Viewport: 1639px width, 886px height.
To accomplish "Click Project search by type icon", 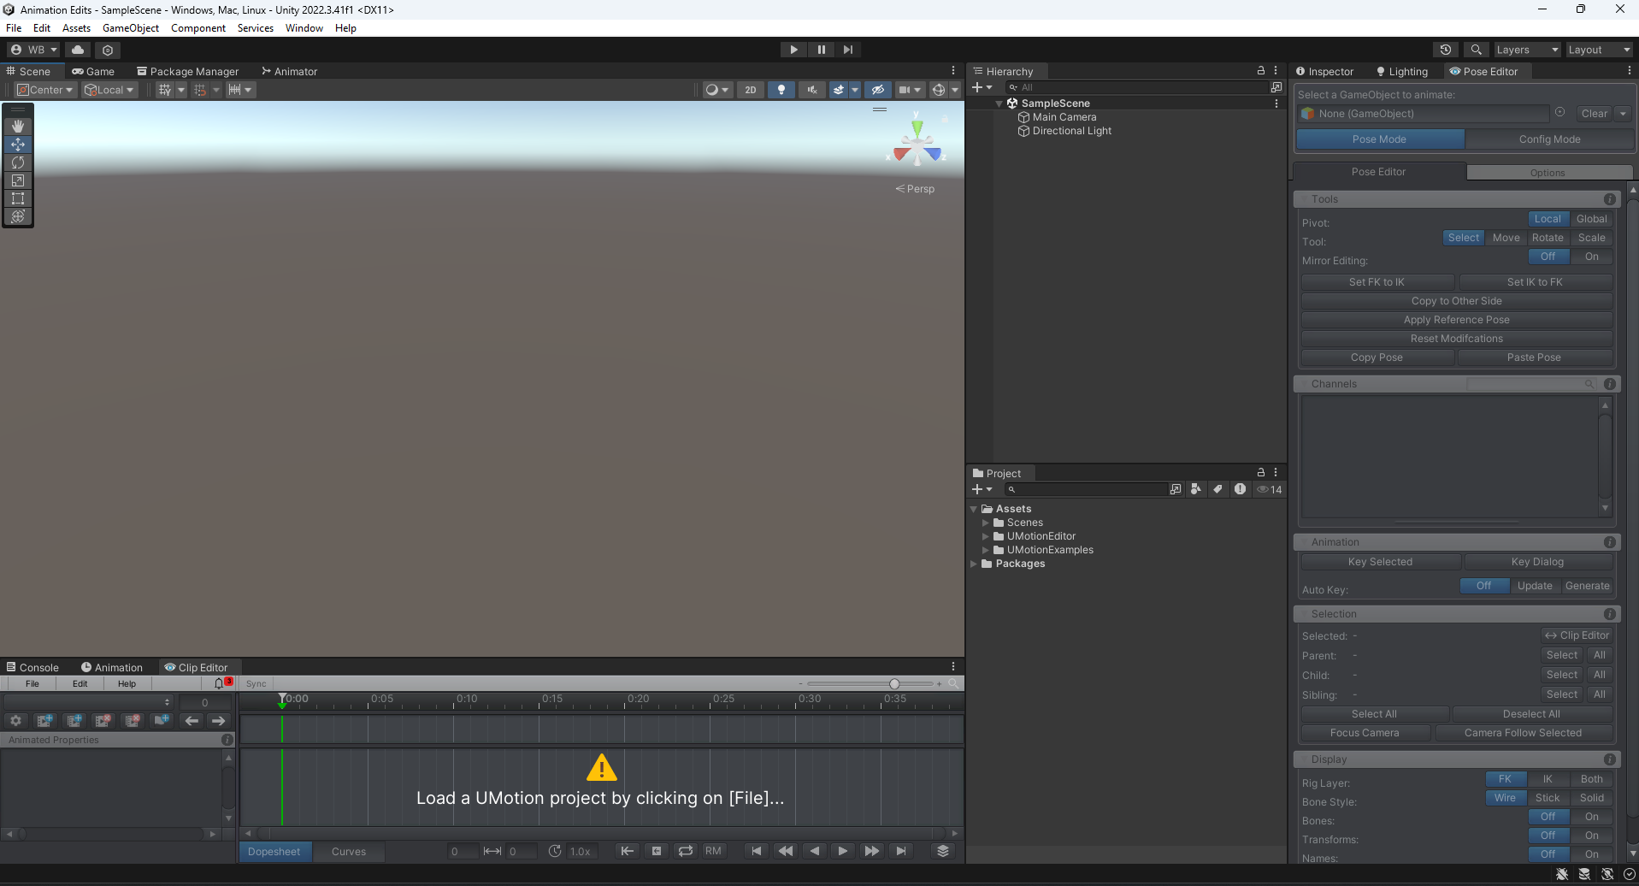I will point(1196,489).
